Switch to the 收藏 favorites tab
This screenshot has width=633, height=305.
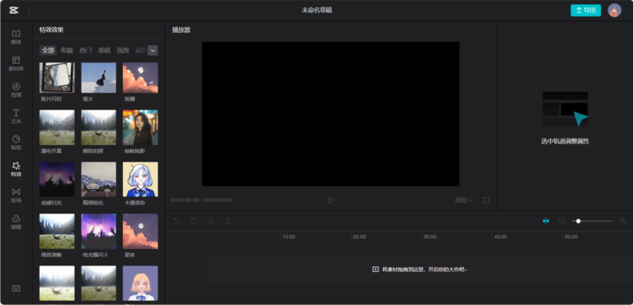tap(67, 50)
